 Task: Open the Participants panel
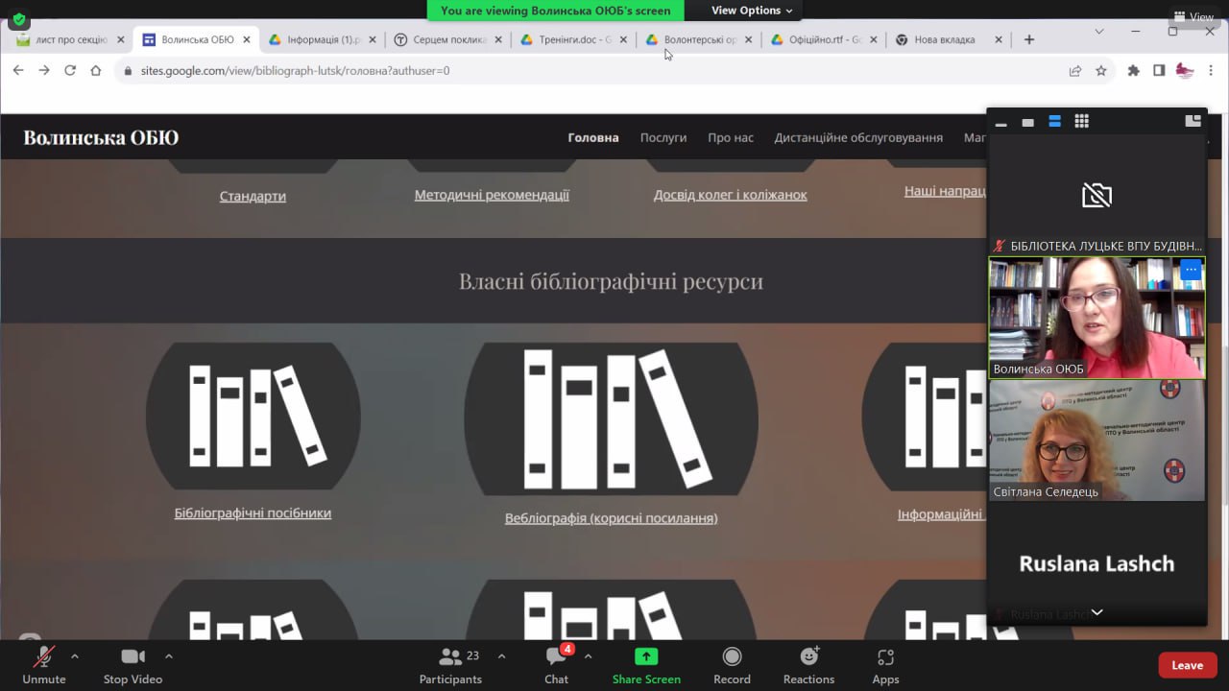[x=450, y=657]
